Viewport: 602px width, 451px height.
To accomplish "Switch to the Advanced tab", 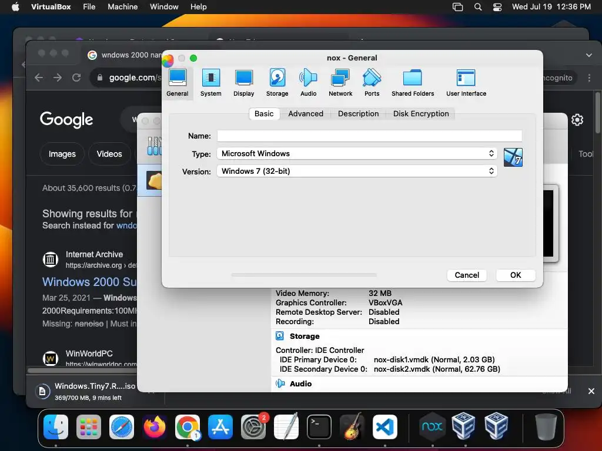I will point(306,113).
